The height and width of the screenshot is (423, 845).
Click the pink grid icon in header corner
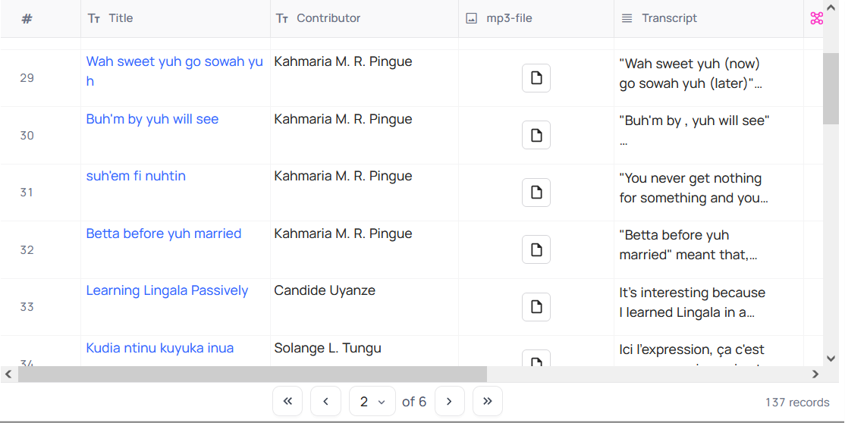tap(816, 18)
